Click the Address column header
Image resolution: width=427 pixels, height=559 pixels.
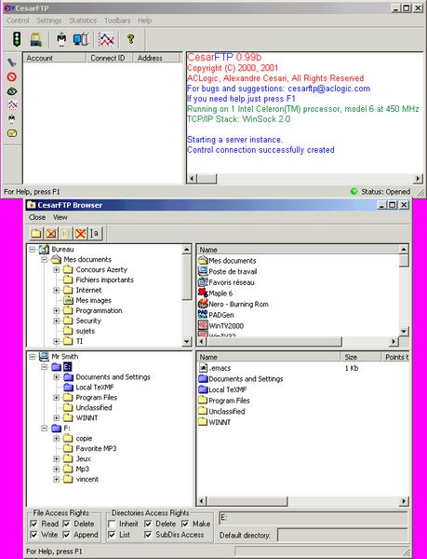coord(157,58)
